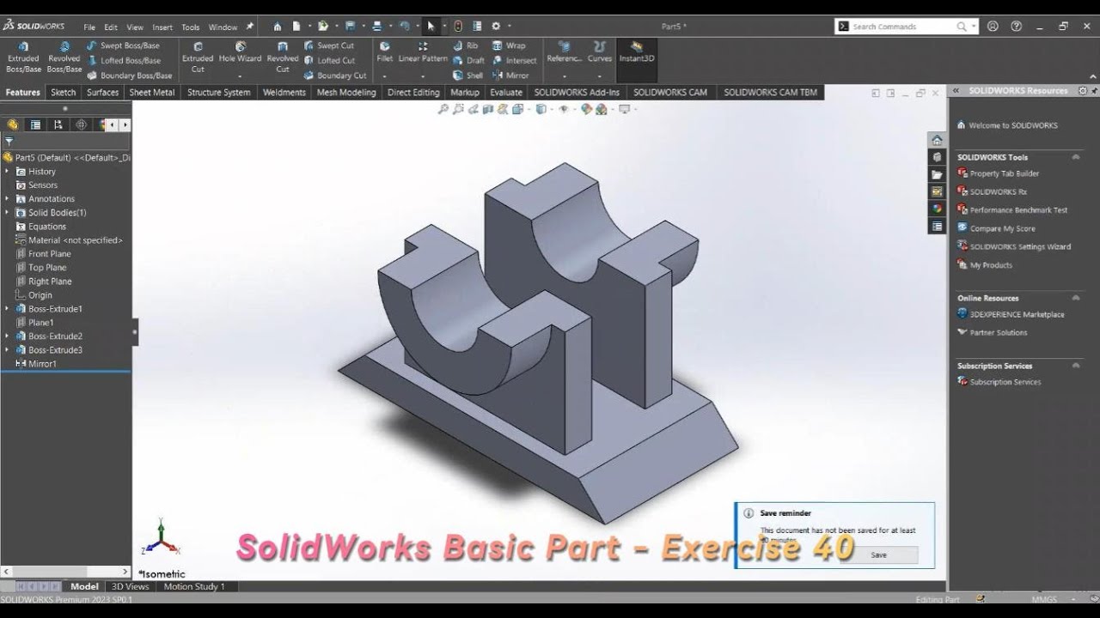
Task: Collapse the Subscription Services section
Action: point(1075,366)
